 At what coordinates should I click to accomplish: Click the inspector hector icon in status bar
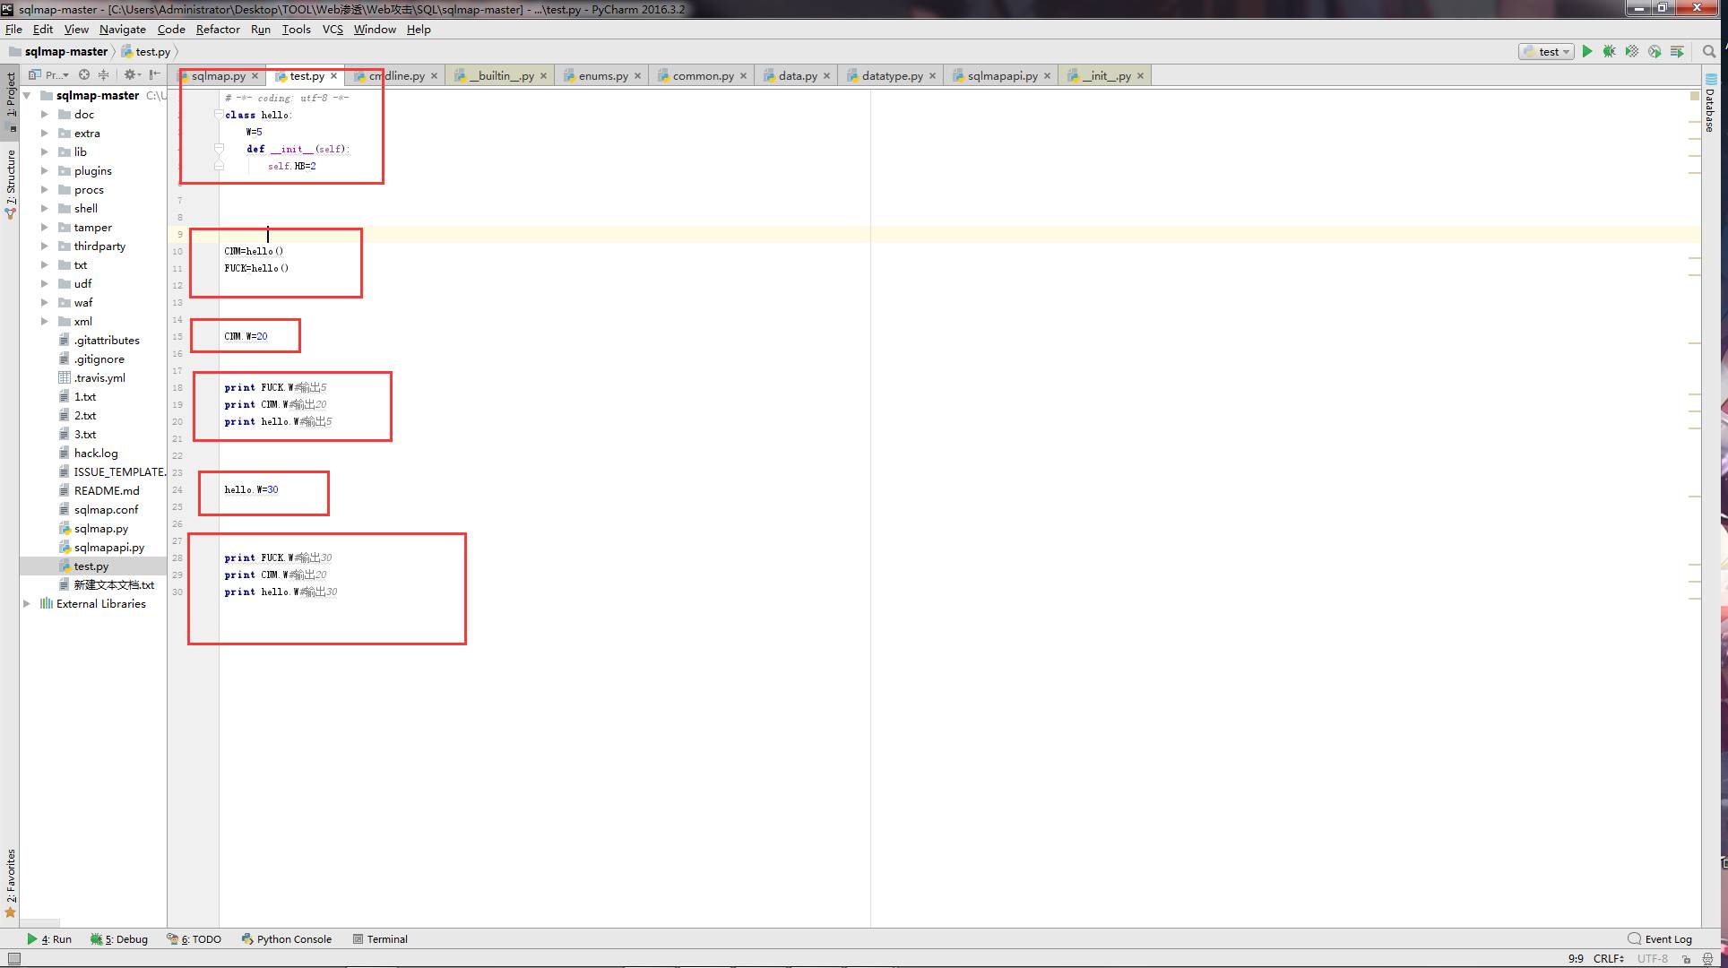click(1708, 958)
